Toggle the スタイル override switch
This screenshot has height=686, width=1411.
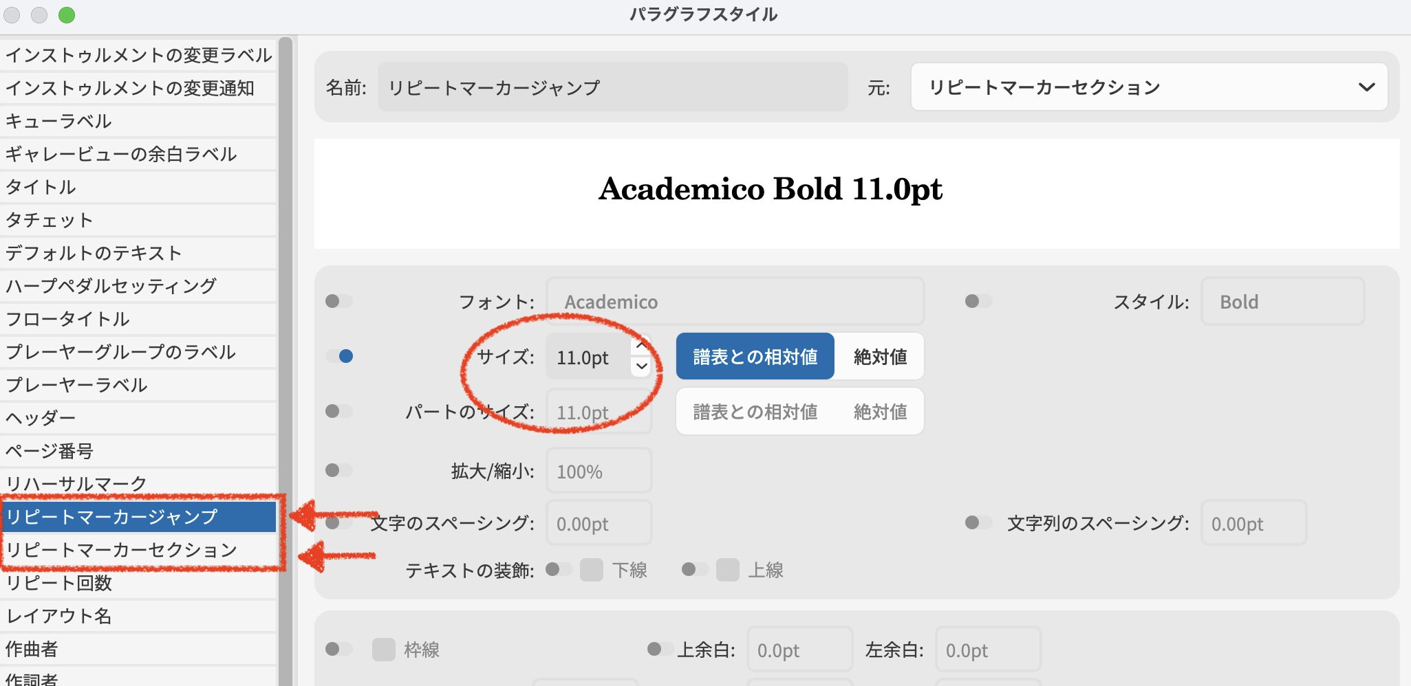(x=978, y=301)
